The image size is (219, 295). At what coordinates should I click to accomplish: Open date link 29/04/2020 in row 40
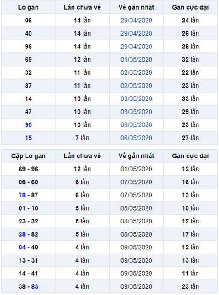136,33
